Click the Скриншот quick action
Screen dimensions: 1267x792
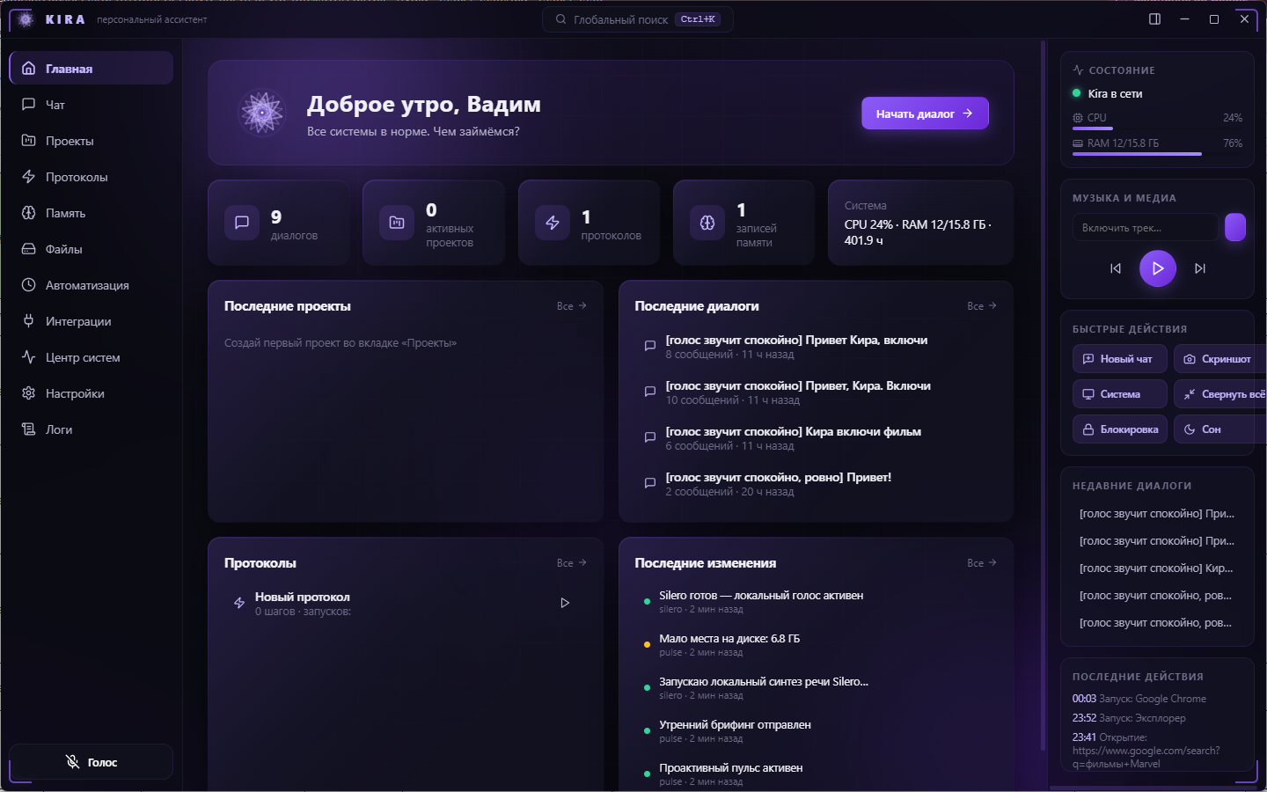1220,359
